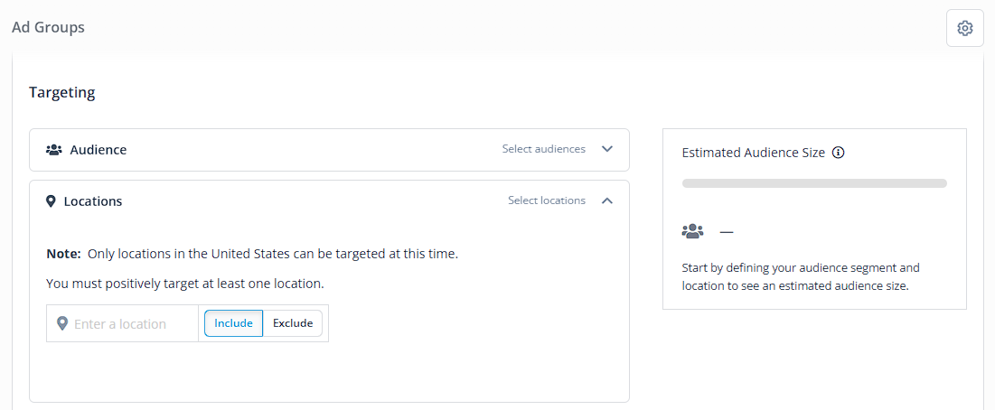Click the audience size dash value

(x=727, y=232)
